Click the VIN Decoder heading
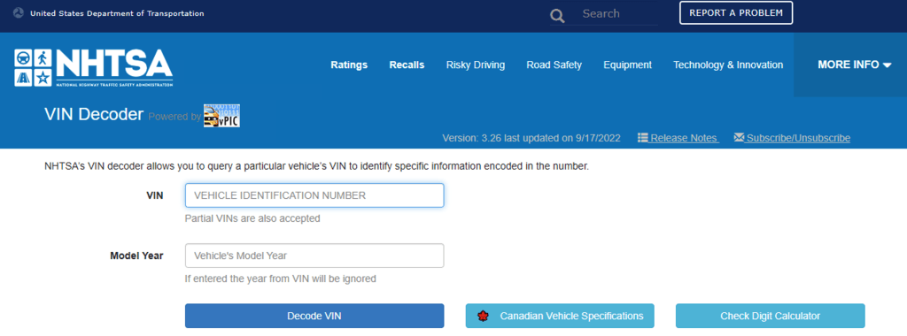The width and height of the screenshot is (907, 336). click(x=94, y=114)
